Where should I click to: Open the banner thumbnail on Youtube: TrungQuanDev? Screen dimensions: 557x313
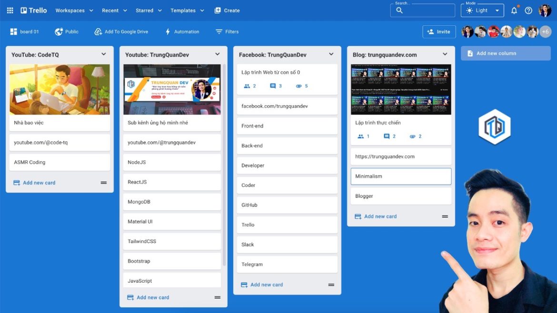click(172, 89)
